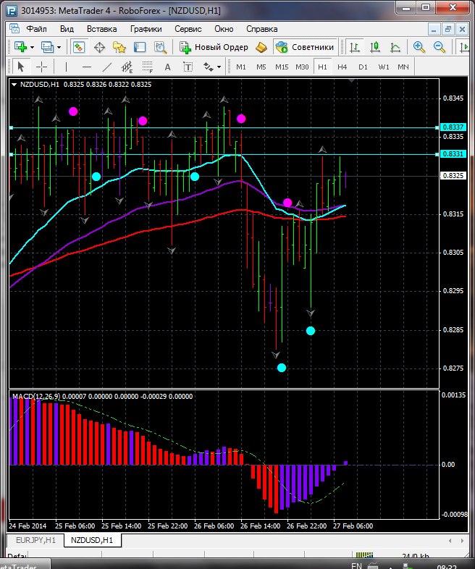Switch to H4 timeframe
Screen dimensions: 475x569
click(x=342, y=67)
